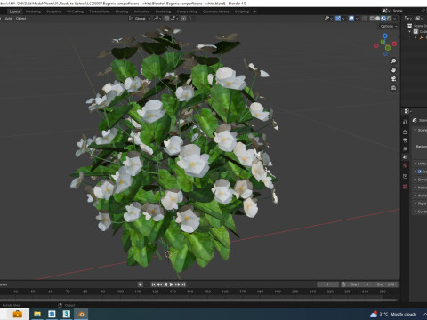This screenshot has height=320, width=427.
Task: Toggle X-ray mode in viewport header
Action: click(365, 19)
